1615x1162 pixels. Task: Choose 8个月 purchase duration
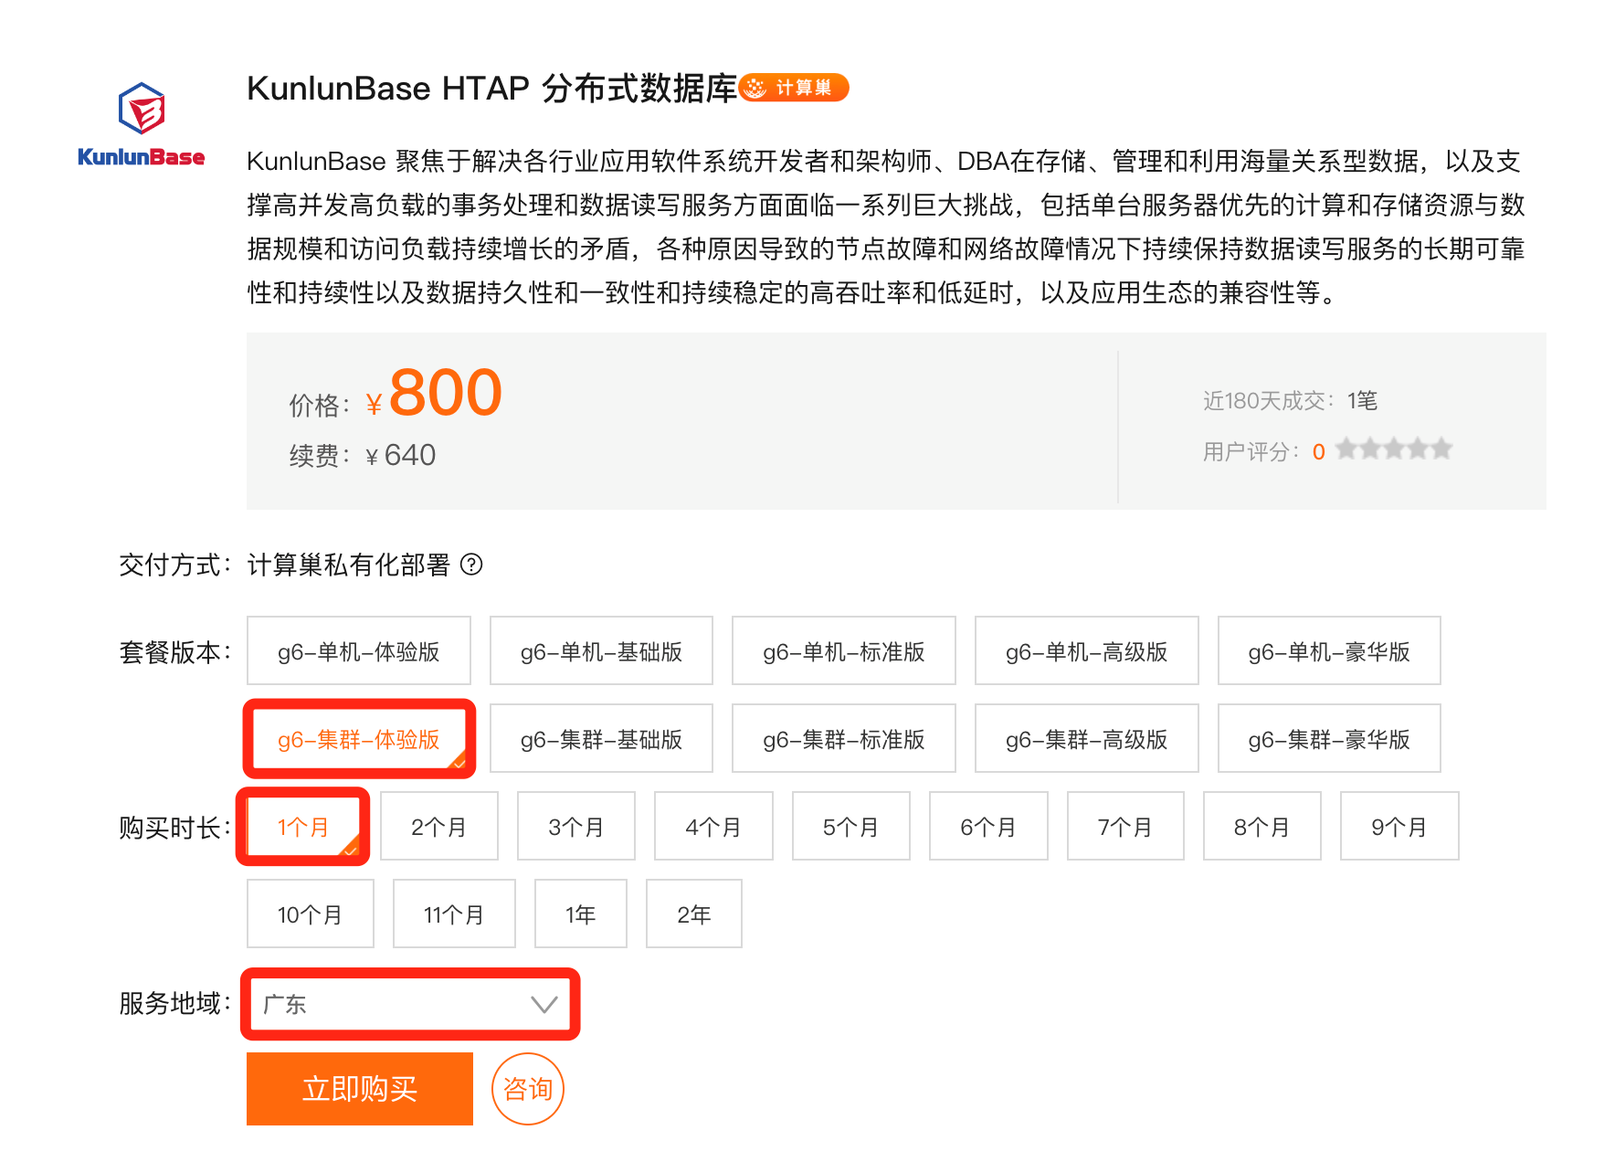(x=1262, y=826)
